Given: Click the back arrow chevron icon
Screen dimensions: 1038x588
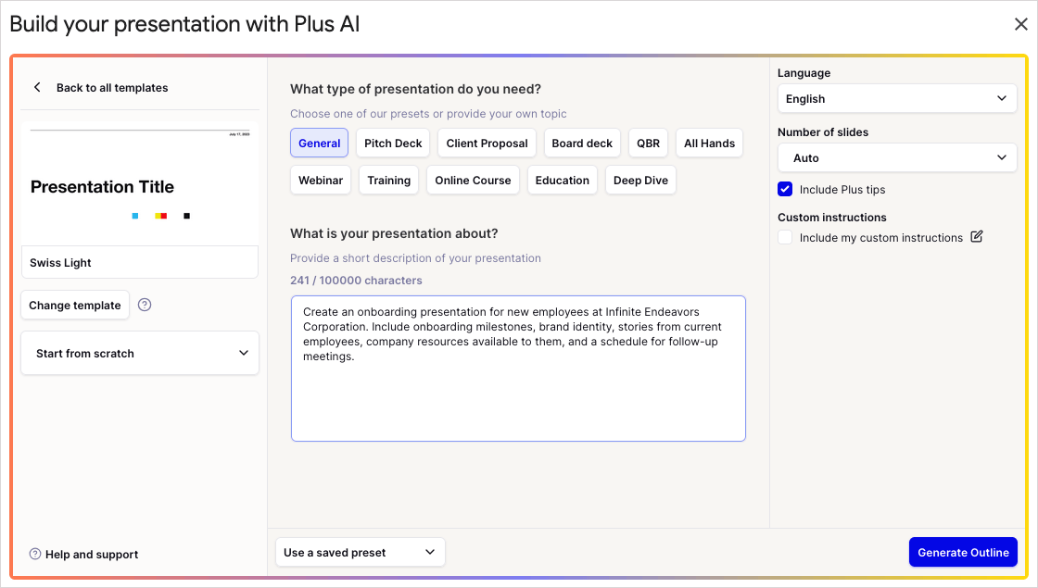Looking at the screenshot, I should (37, 87).
